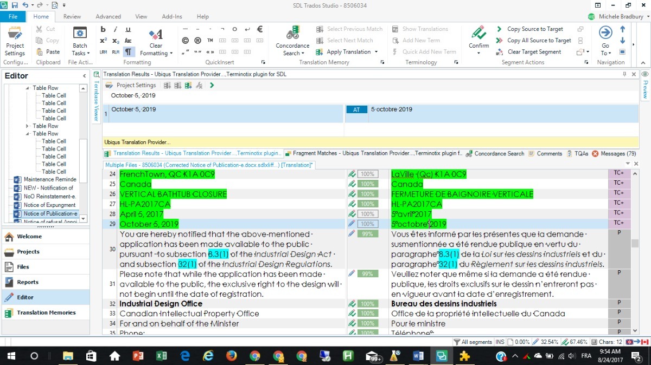The height and width of the screenshot is (365, 651).
Task: Apply subscript formatting
Action: point(116,41)
